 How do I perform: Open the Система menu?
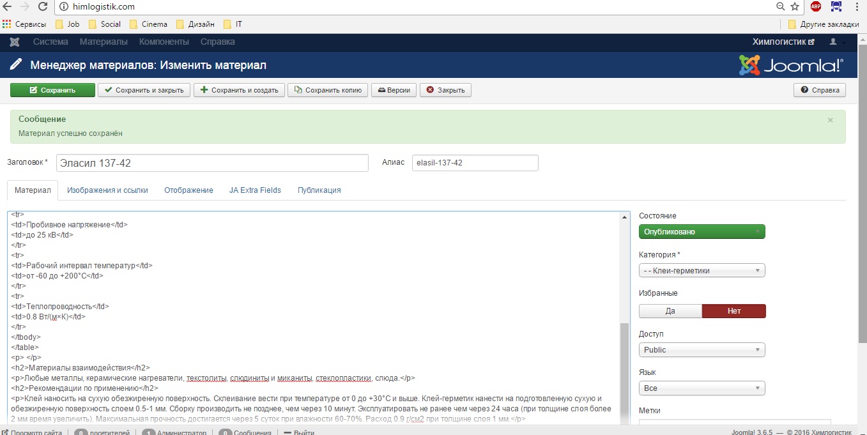50,42
